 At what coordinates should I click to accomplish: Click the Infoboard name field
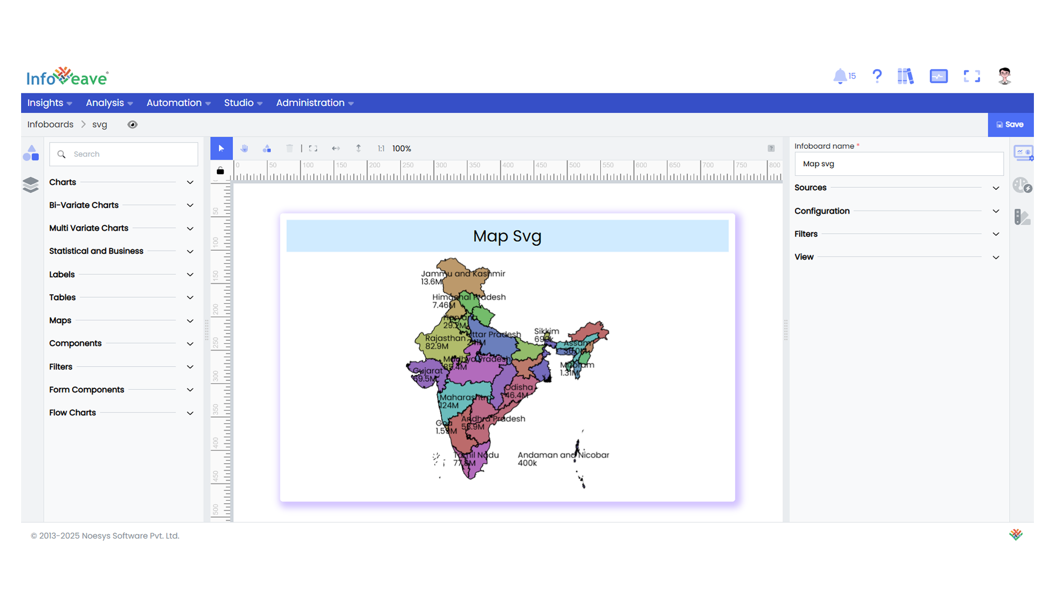coord(899,164)
